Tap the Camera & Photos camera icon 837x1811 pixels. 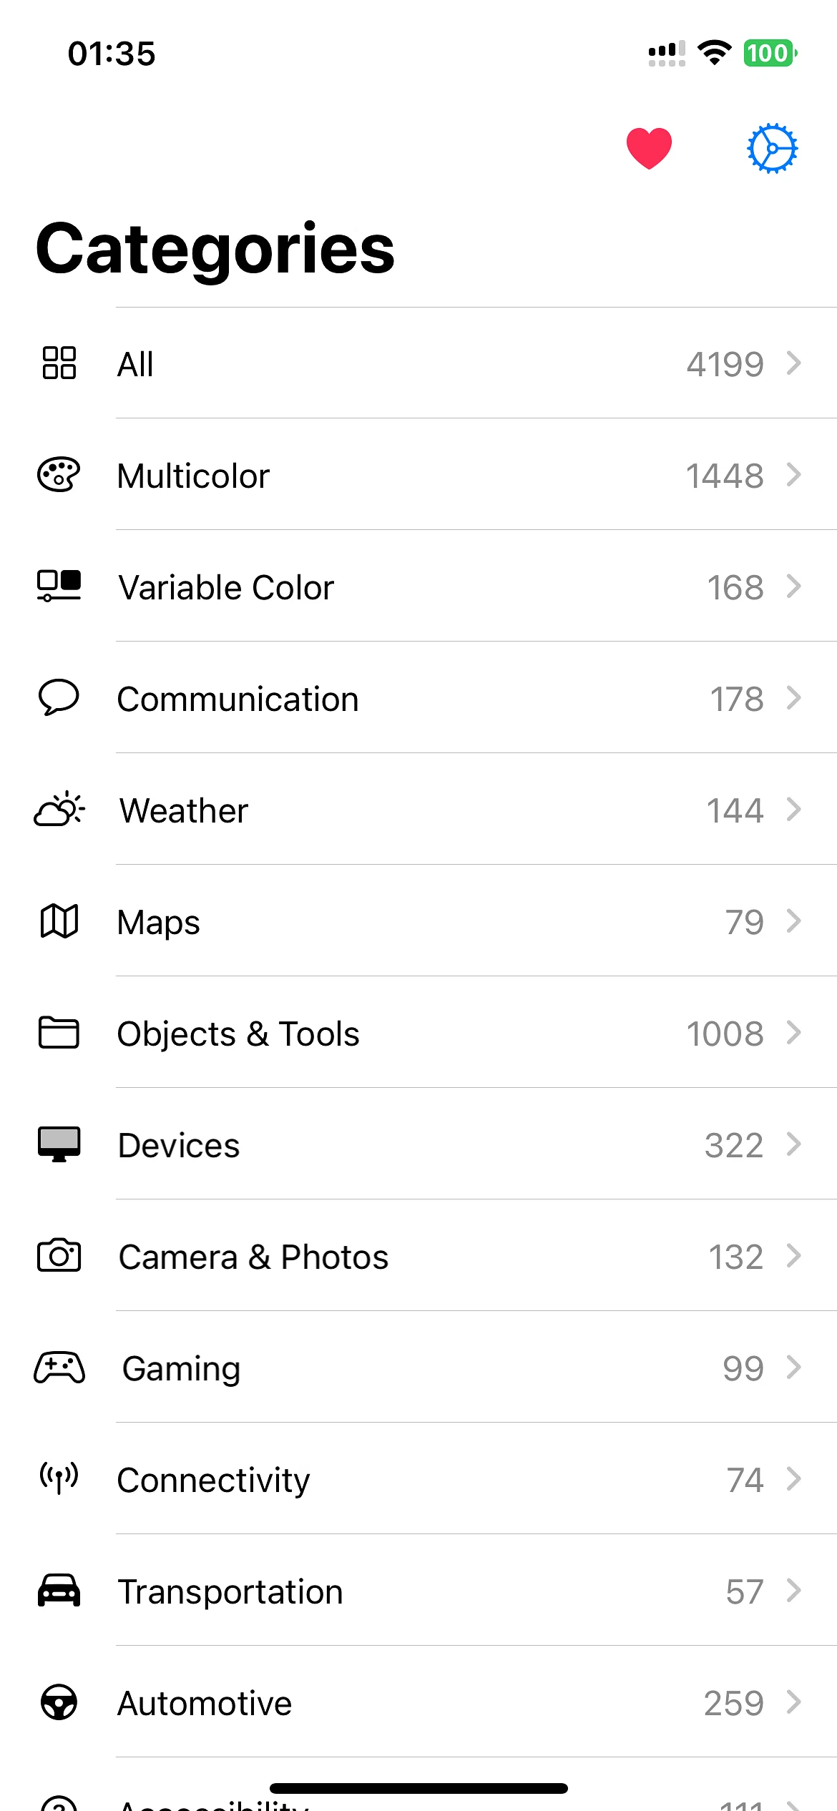click(x=59, y=1256)
